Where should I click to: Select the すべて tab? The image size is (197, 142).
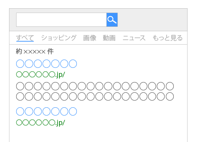[25, 38]
